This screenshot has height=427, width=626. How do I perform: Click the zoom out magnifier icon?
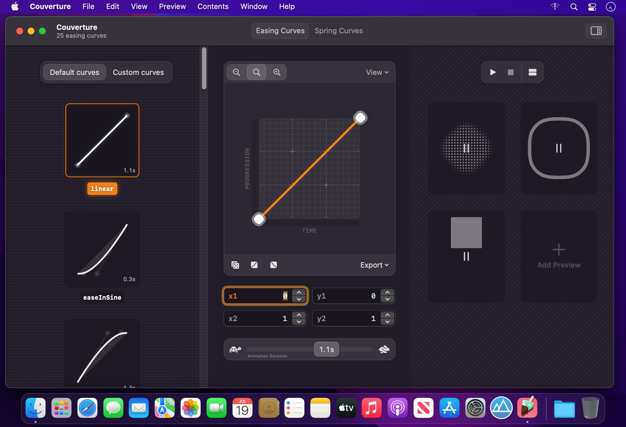tap(236, 72)
